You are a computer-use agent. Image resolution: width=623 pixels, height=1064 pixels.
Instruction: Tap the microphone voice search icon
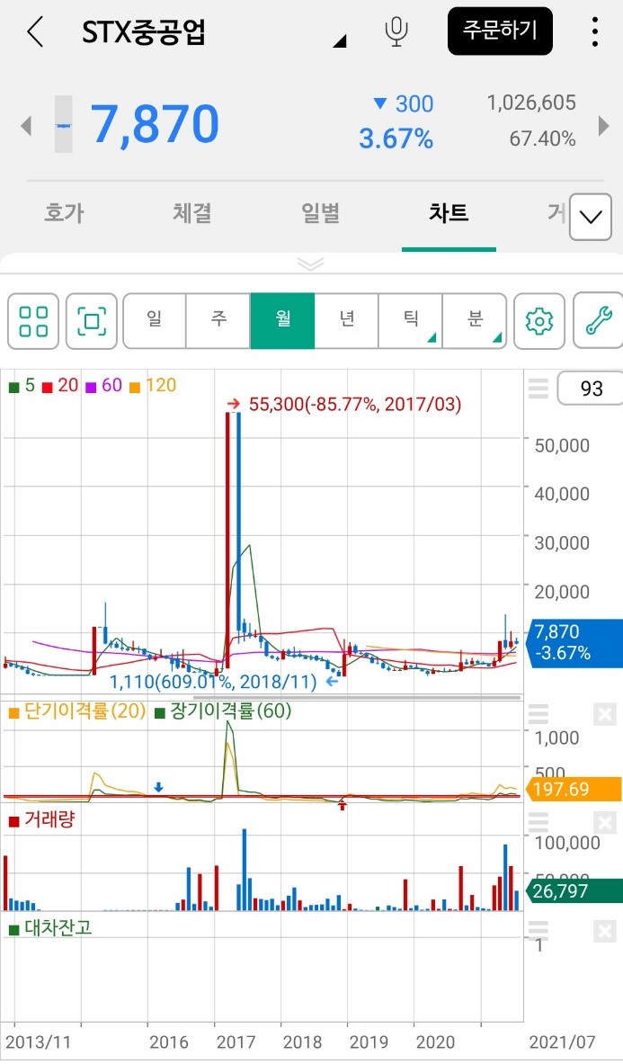coord(396,31)
